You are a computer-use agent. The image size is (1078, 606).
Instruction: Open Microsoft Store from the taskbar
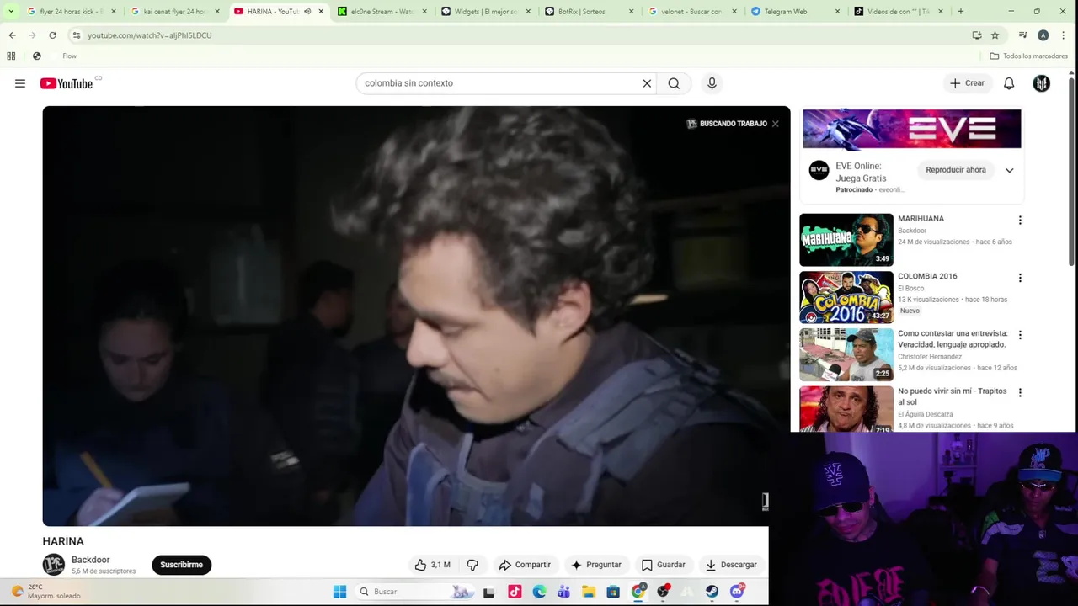613,592
